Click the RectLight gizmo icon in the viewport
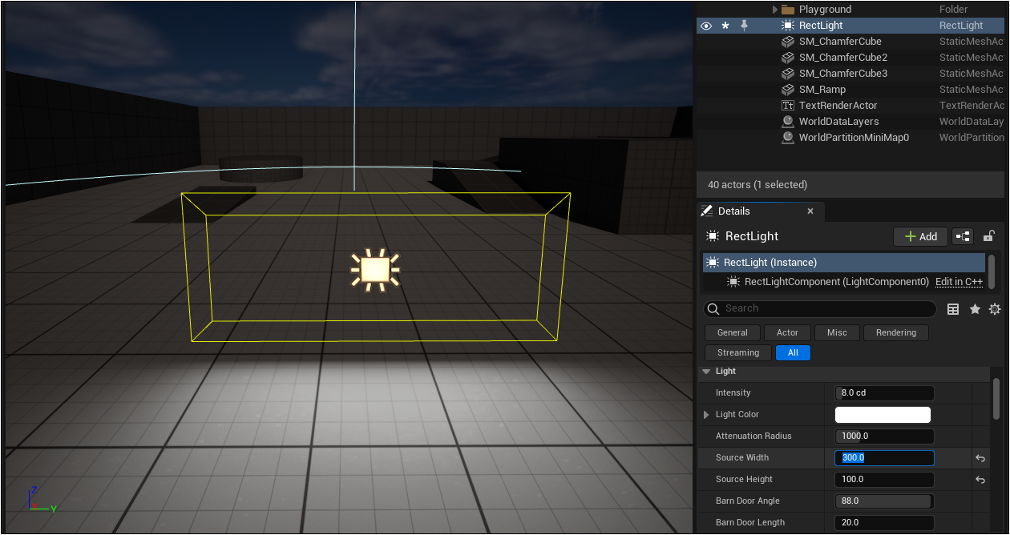This screenshot has height=535, width=1010. click(374, 269)
